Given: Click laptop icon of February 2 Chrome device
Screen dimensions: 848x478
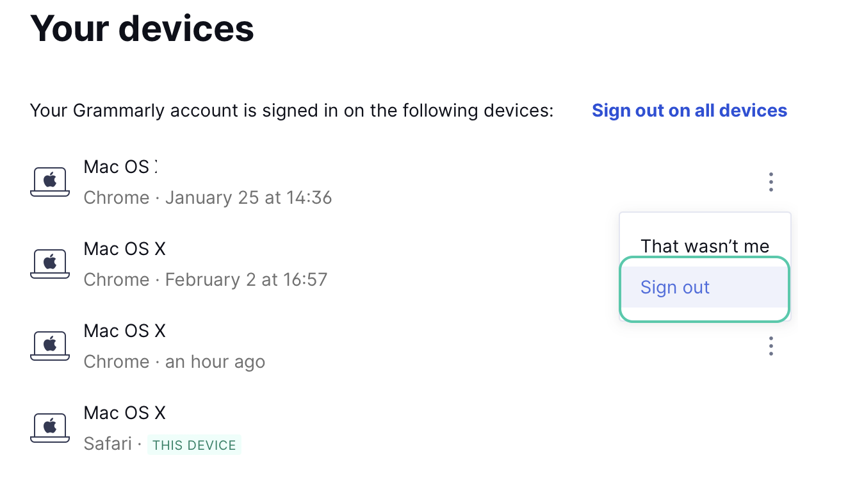Looking at the screenshot, I should click(50, 263).
